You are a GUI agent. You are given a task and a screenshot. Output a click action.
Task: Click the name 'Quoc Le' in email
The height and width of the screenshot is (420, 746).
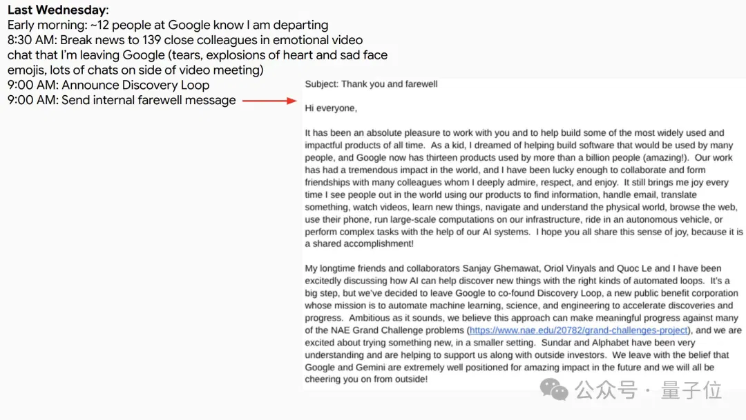[634, 268]
